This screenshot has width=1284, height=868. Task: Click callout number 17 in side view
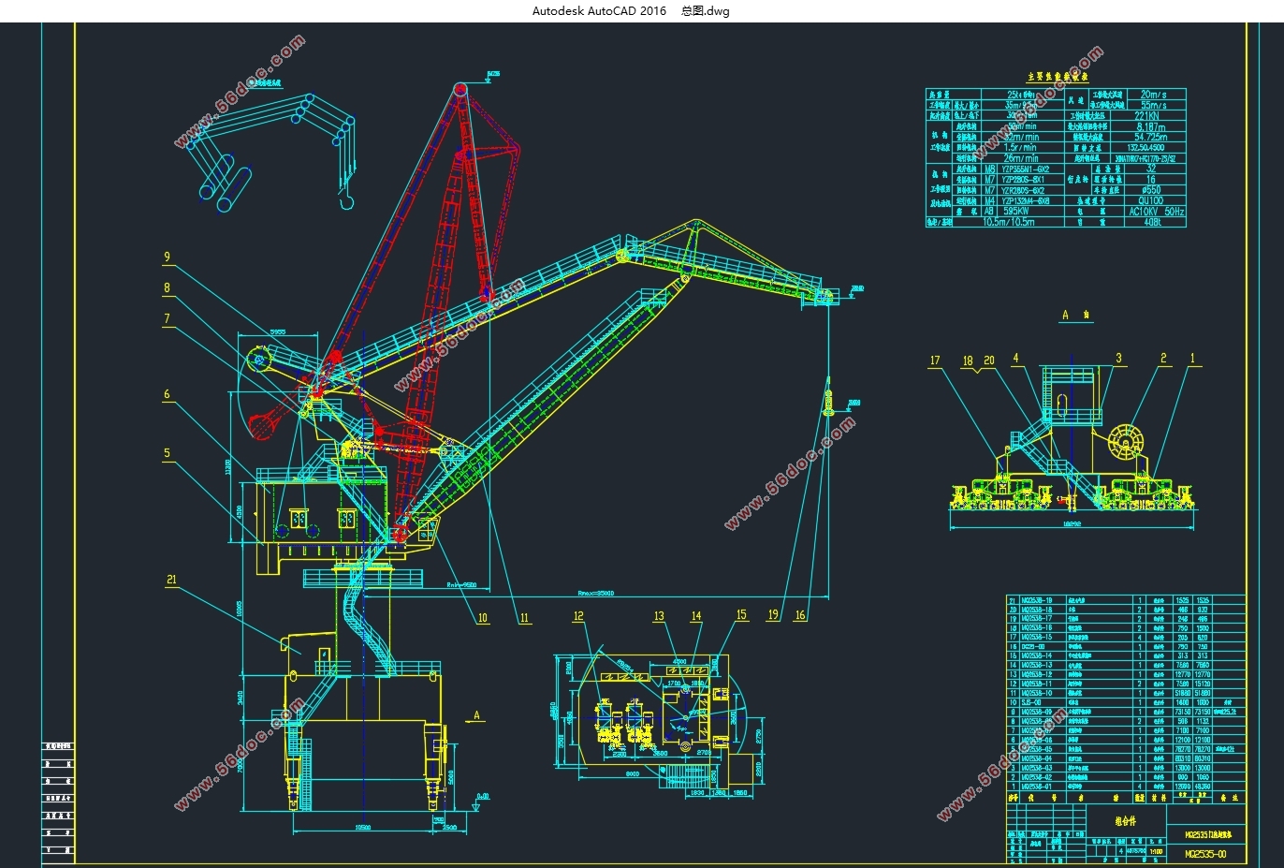click(x=935, y=360)
